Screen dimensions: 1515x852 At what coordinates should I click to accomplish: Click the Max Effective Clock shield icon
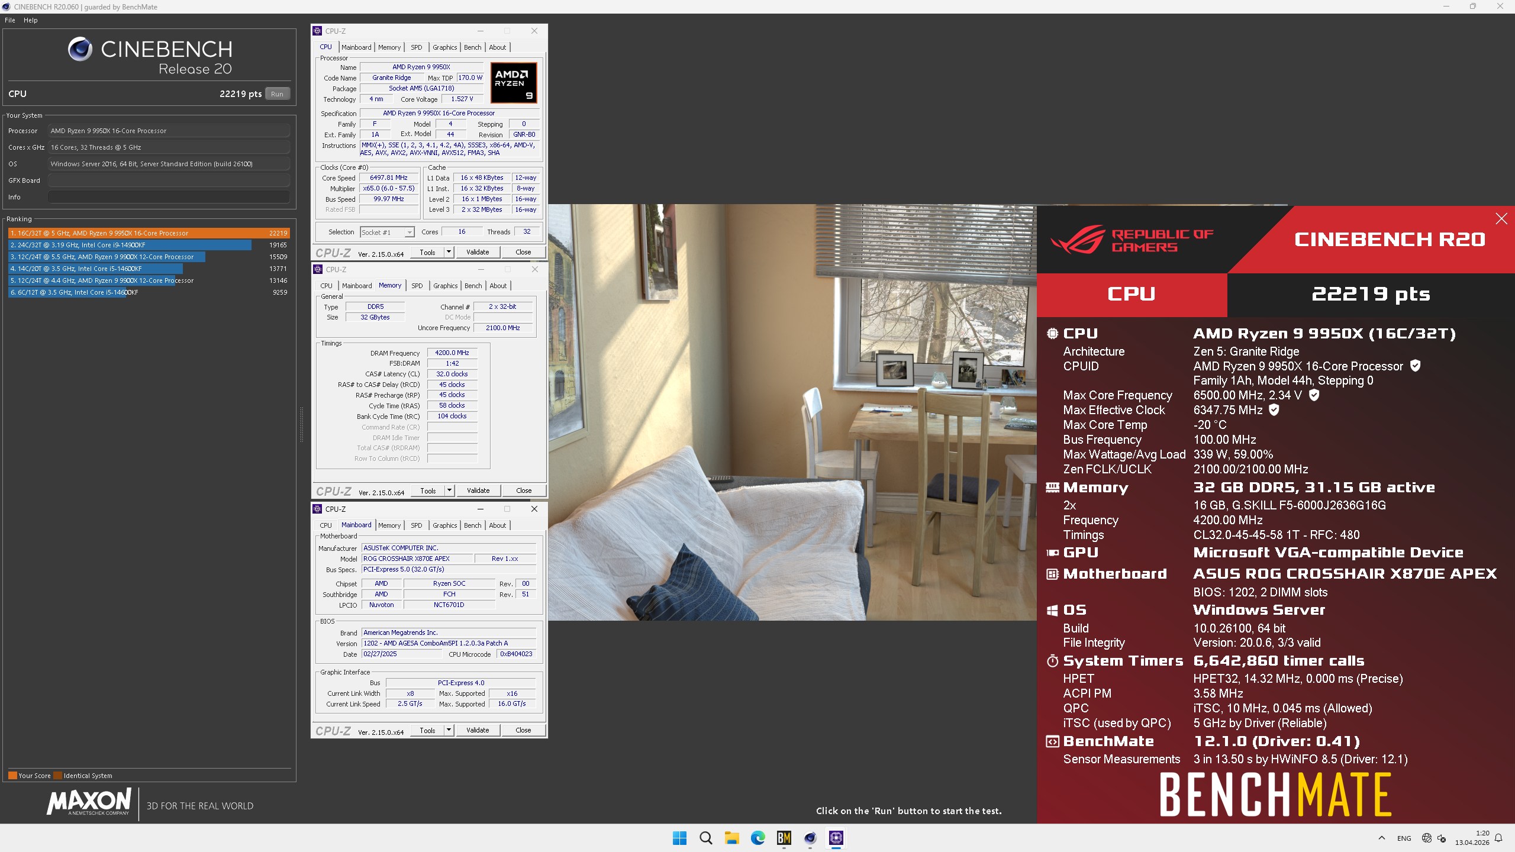[1274, 409]
